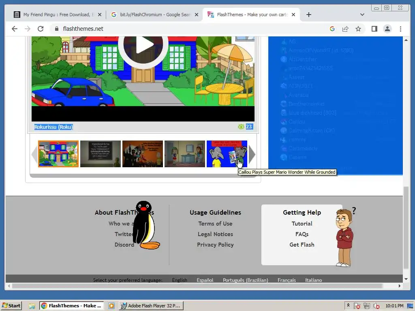This screenshot has width=415, height=311.
Task: Click the browser back arrow
Action: point(15,29)
